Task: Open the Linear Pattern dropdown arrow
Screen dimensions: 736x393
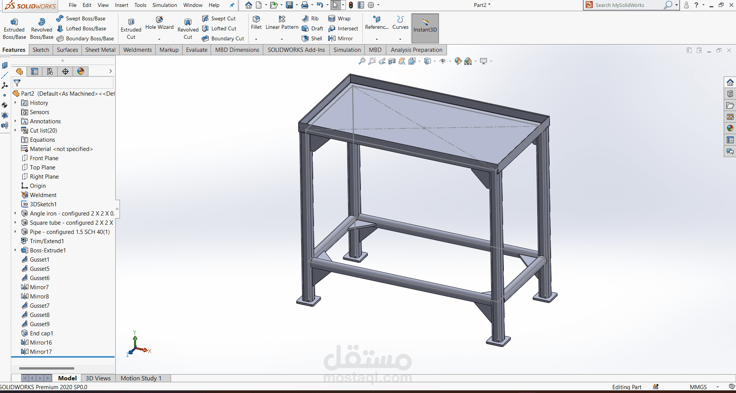Action: pyautogui.click(x=282, y=39)
